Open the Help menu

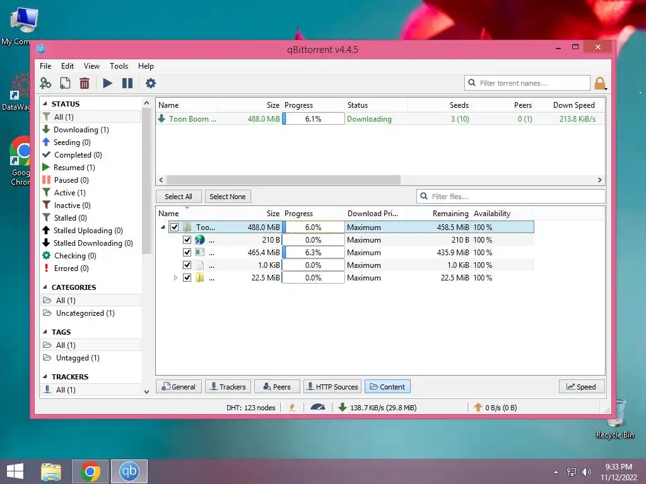146,66
